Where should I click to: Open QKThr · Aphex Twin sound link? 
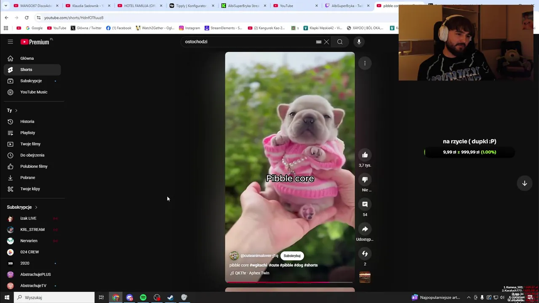(249, 273)
